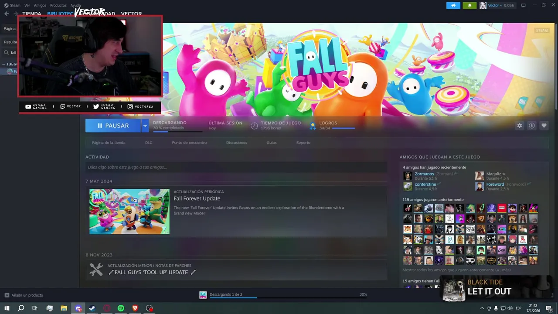Open the Fall Forever Update thumbnail
558x314 pixels.
(x=129, y=212)
